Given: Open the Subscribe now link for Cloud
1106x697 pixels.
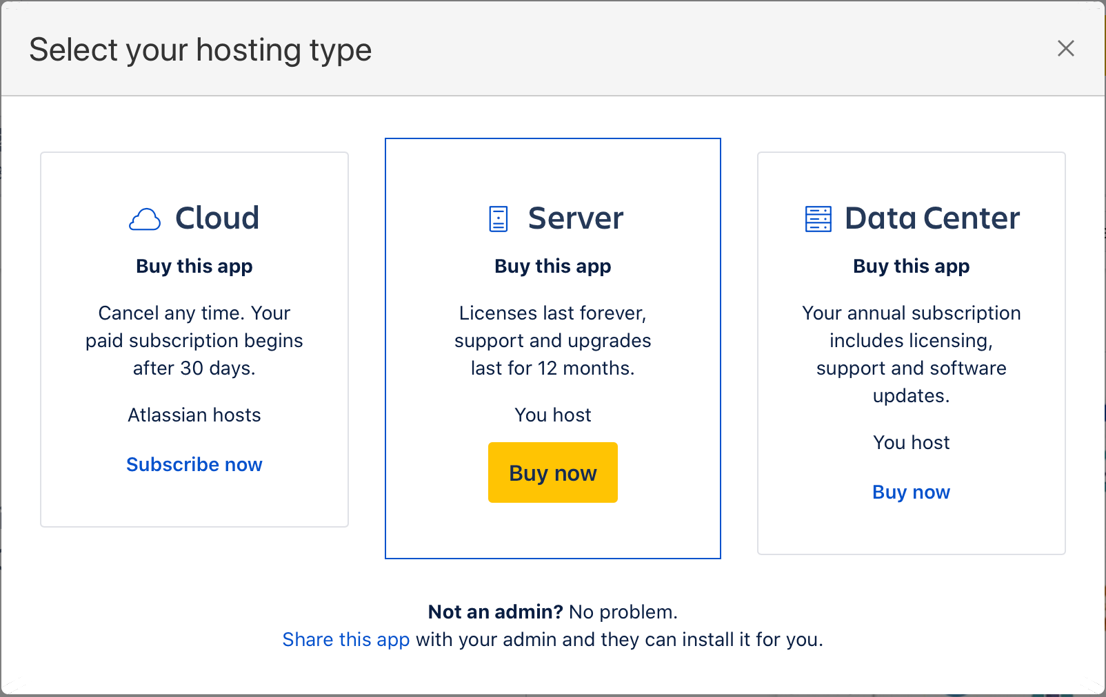Looking at the screenshot, I should coord(194,464).
